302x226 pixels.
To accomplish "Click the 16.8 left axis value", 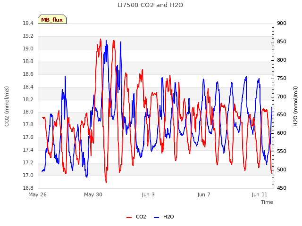I will 28,188.
